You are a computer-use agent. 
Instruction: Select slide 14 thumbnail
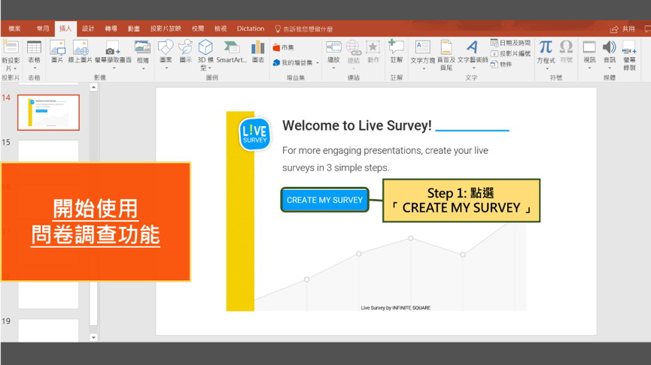click(49, 112)
